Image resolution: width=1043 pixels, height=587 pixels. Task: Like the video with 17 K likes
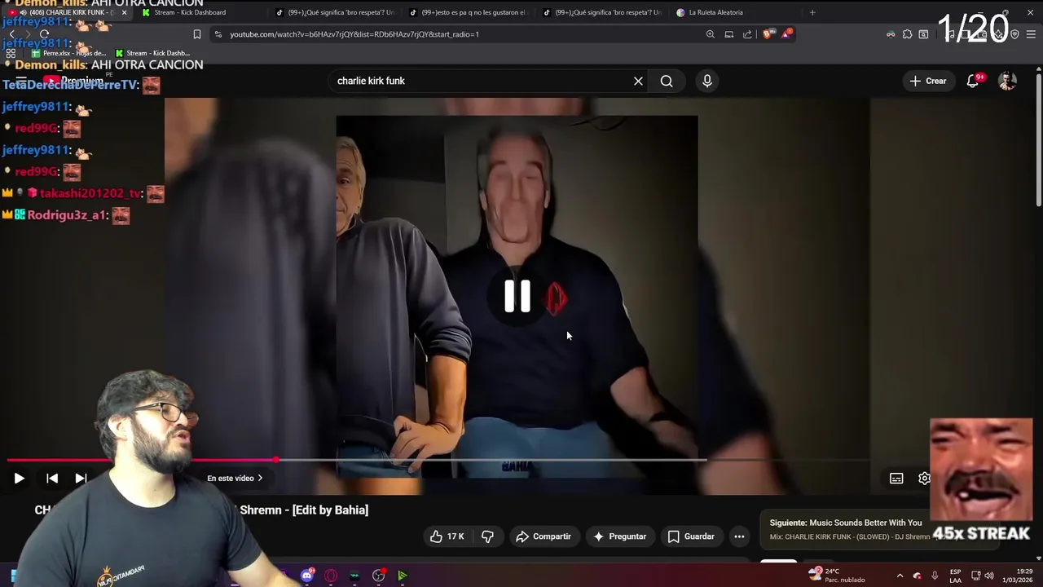click(447, 536)
